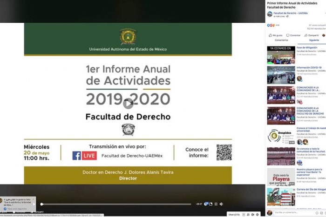
Task: Open the photo-like notification popup
Action: [x=18, y=204]
